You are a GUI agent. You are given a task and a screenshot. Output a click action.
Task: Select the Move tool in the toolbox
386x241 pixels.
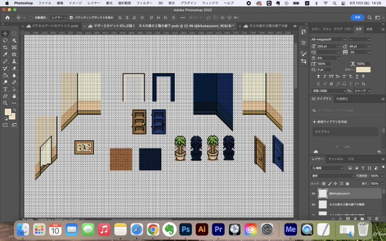[x=5, y=33]
